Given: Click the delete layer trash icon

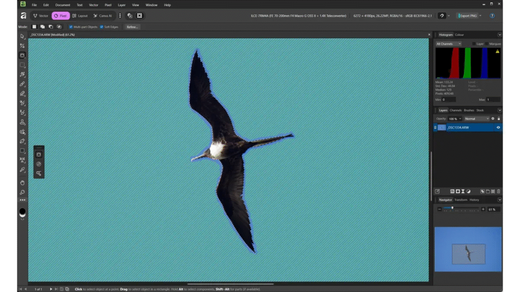Looking at the screenshot, I should click(498, 191).
